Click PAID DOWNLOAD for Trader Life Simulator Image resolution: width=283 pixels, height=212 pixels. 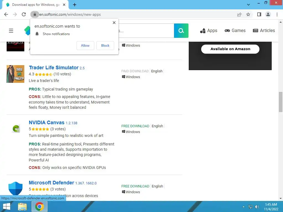coord(135,71)
